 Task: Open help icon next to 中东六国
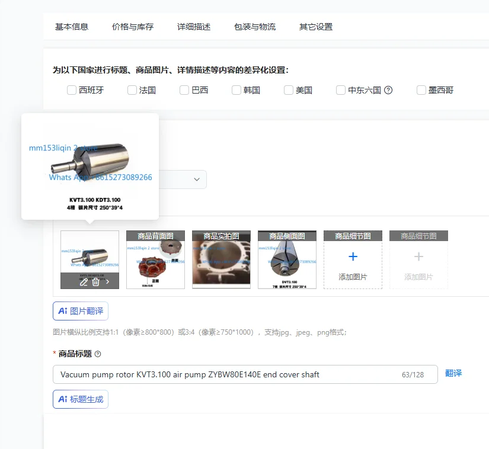[388, 90]
